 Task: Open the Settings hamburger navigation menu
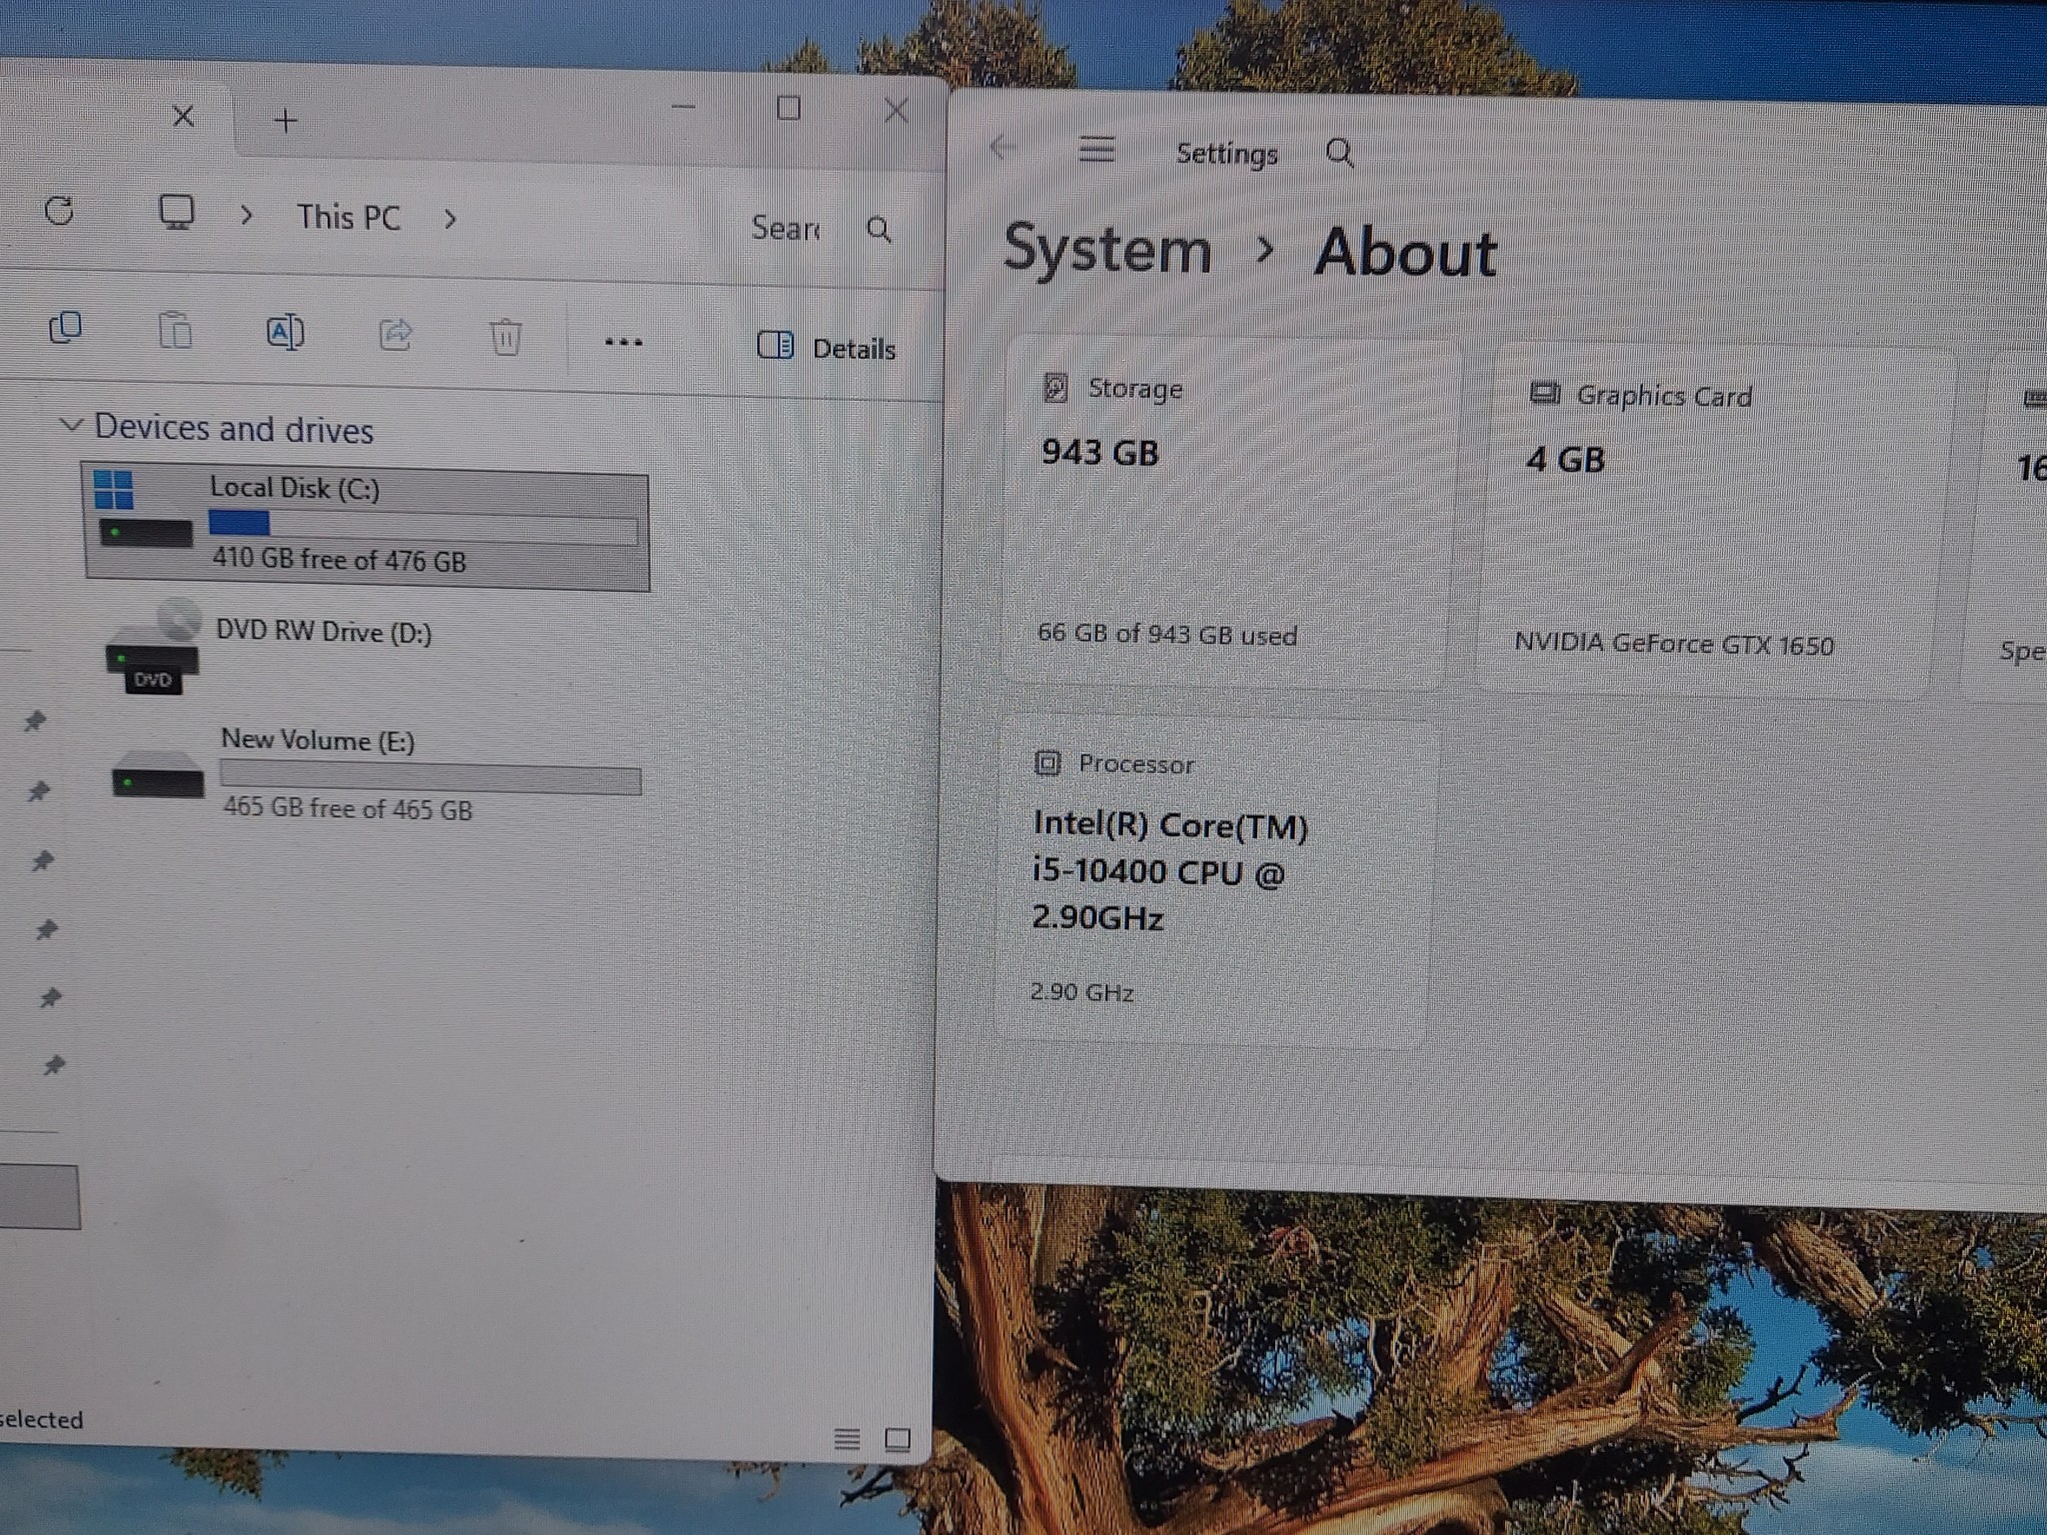[x=1097, y=150]
